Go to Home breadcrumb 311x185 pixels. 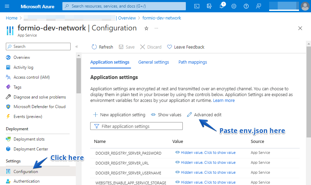12,18
